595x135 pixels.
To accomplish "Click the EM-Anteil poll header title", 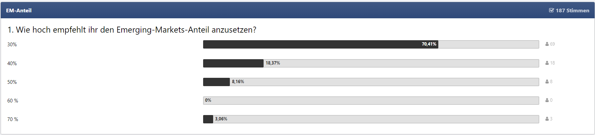I will 19,11.
